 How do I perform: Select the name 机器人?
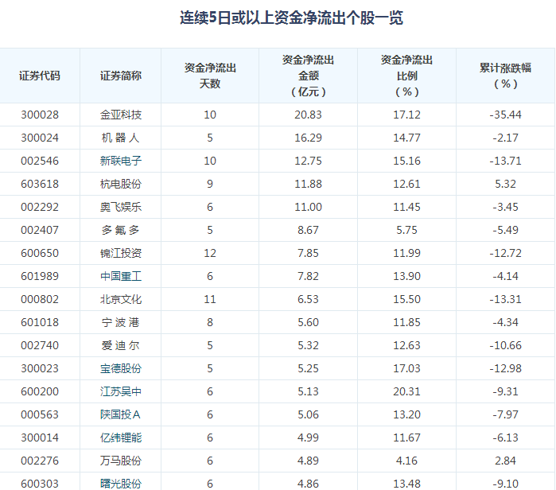point(121,138)
